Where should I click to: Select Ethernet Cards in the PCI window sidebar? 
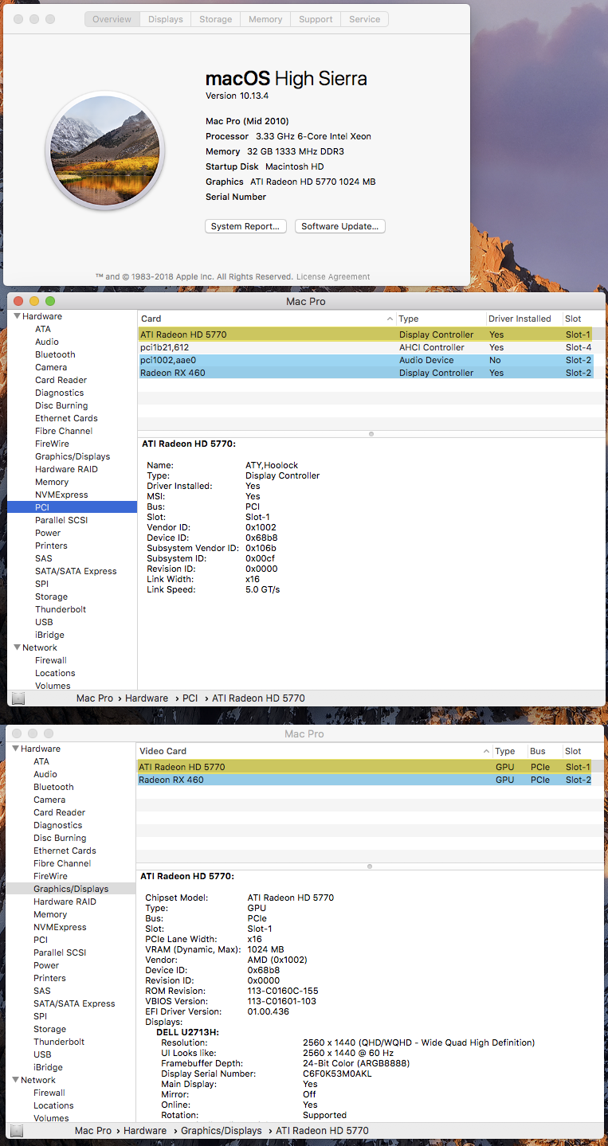66,418
